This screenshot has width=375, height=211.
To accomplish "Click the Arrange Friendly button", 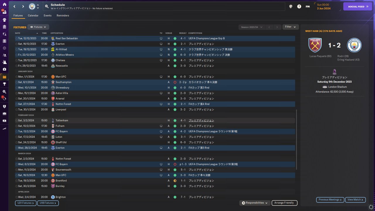I will coord(284,203).
